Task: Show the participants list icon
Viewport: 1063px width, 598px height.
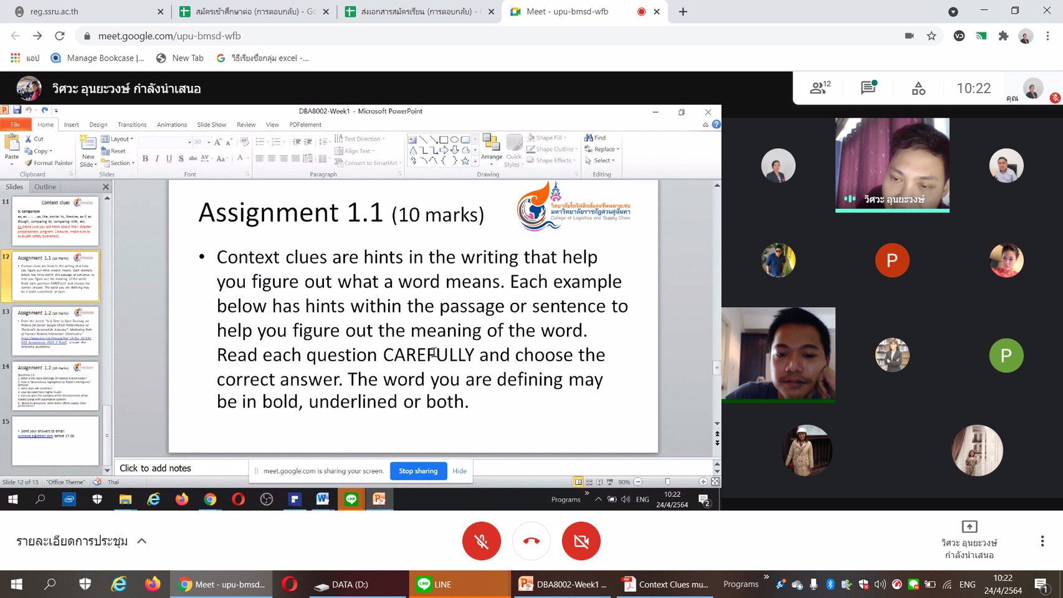Action: pos(819,88)
